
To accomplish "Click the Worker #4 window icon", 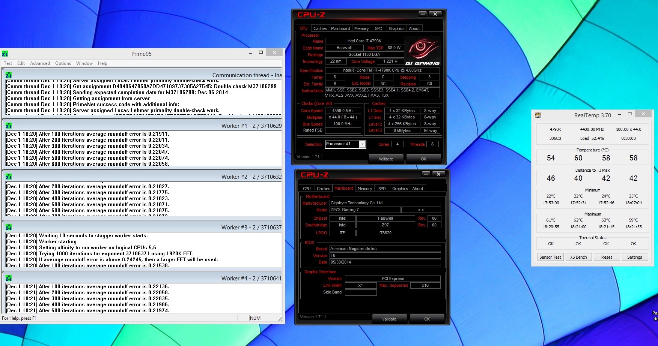I will [9, 278].
